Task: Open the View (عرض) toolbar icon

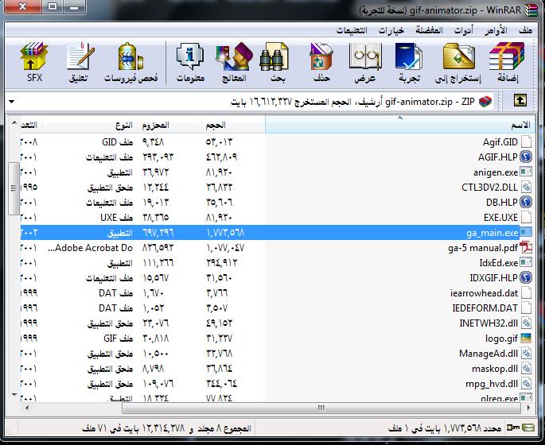Action: coord(364,62)
